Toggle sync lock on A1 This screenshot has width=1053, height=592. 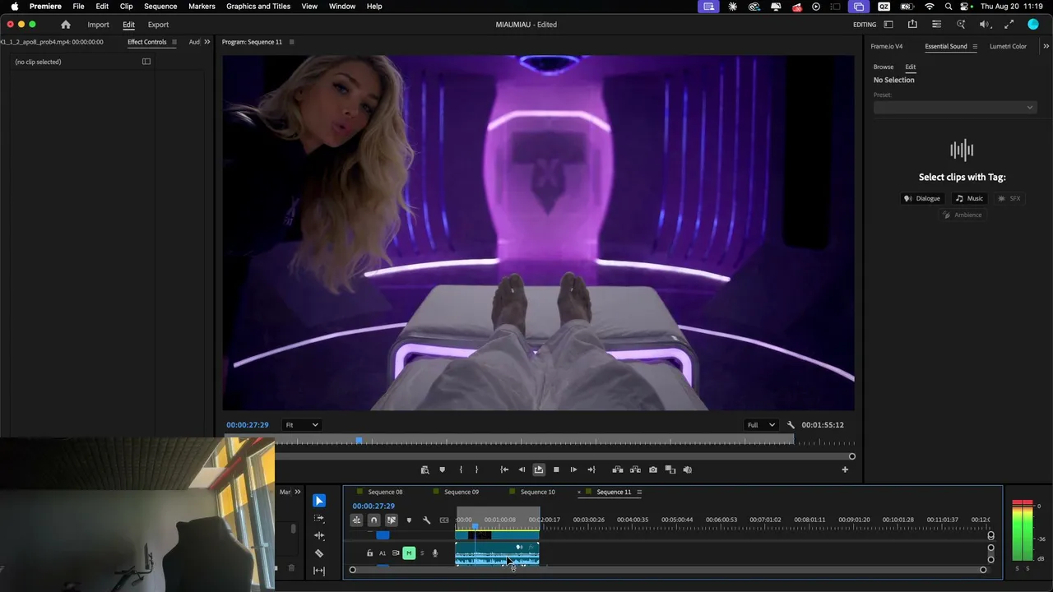click(396, 553)
